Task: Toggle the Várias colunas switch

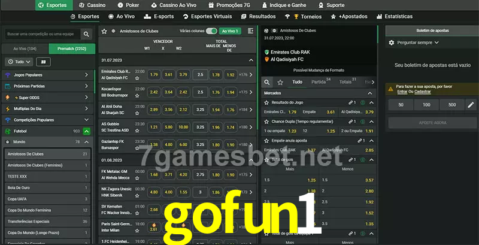Action: pos(211,31)
